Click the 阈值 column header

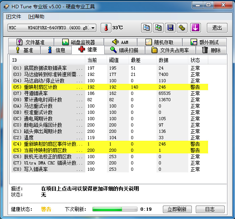(118, 60)
